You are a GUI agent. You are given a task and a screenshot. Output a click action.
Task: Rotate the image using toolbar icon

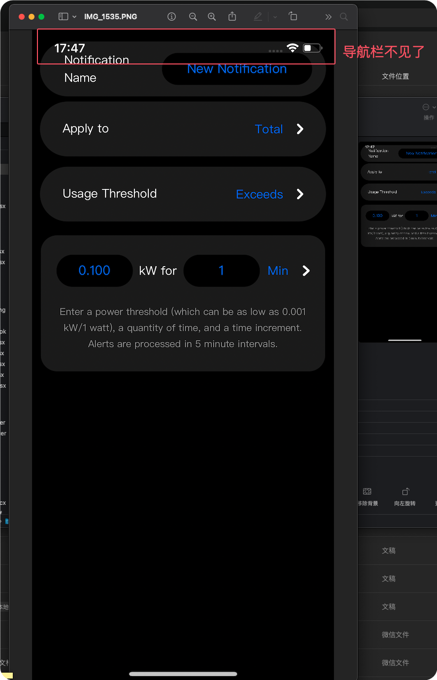pyautogui.click(x=293, y=16)
